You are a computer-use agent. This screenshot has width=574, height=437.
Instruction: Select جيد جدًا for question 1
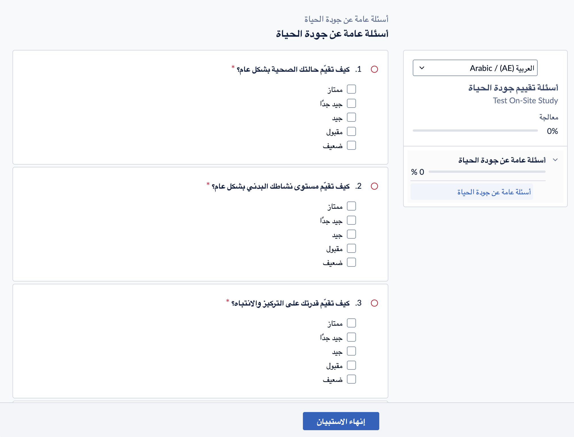pos(351,103)
